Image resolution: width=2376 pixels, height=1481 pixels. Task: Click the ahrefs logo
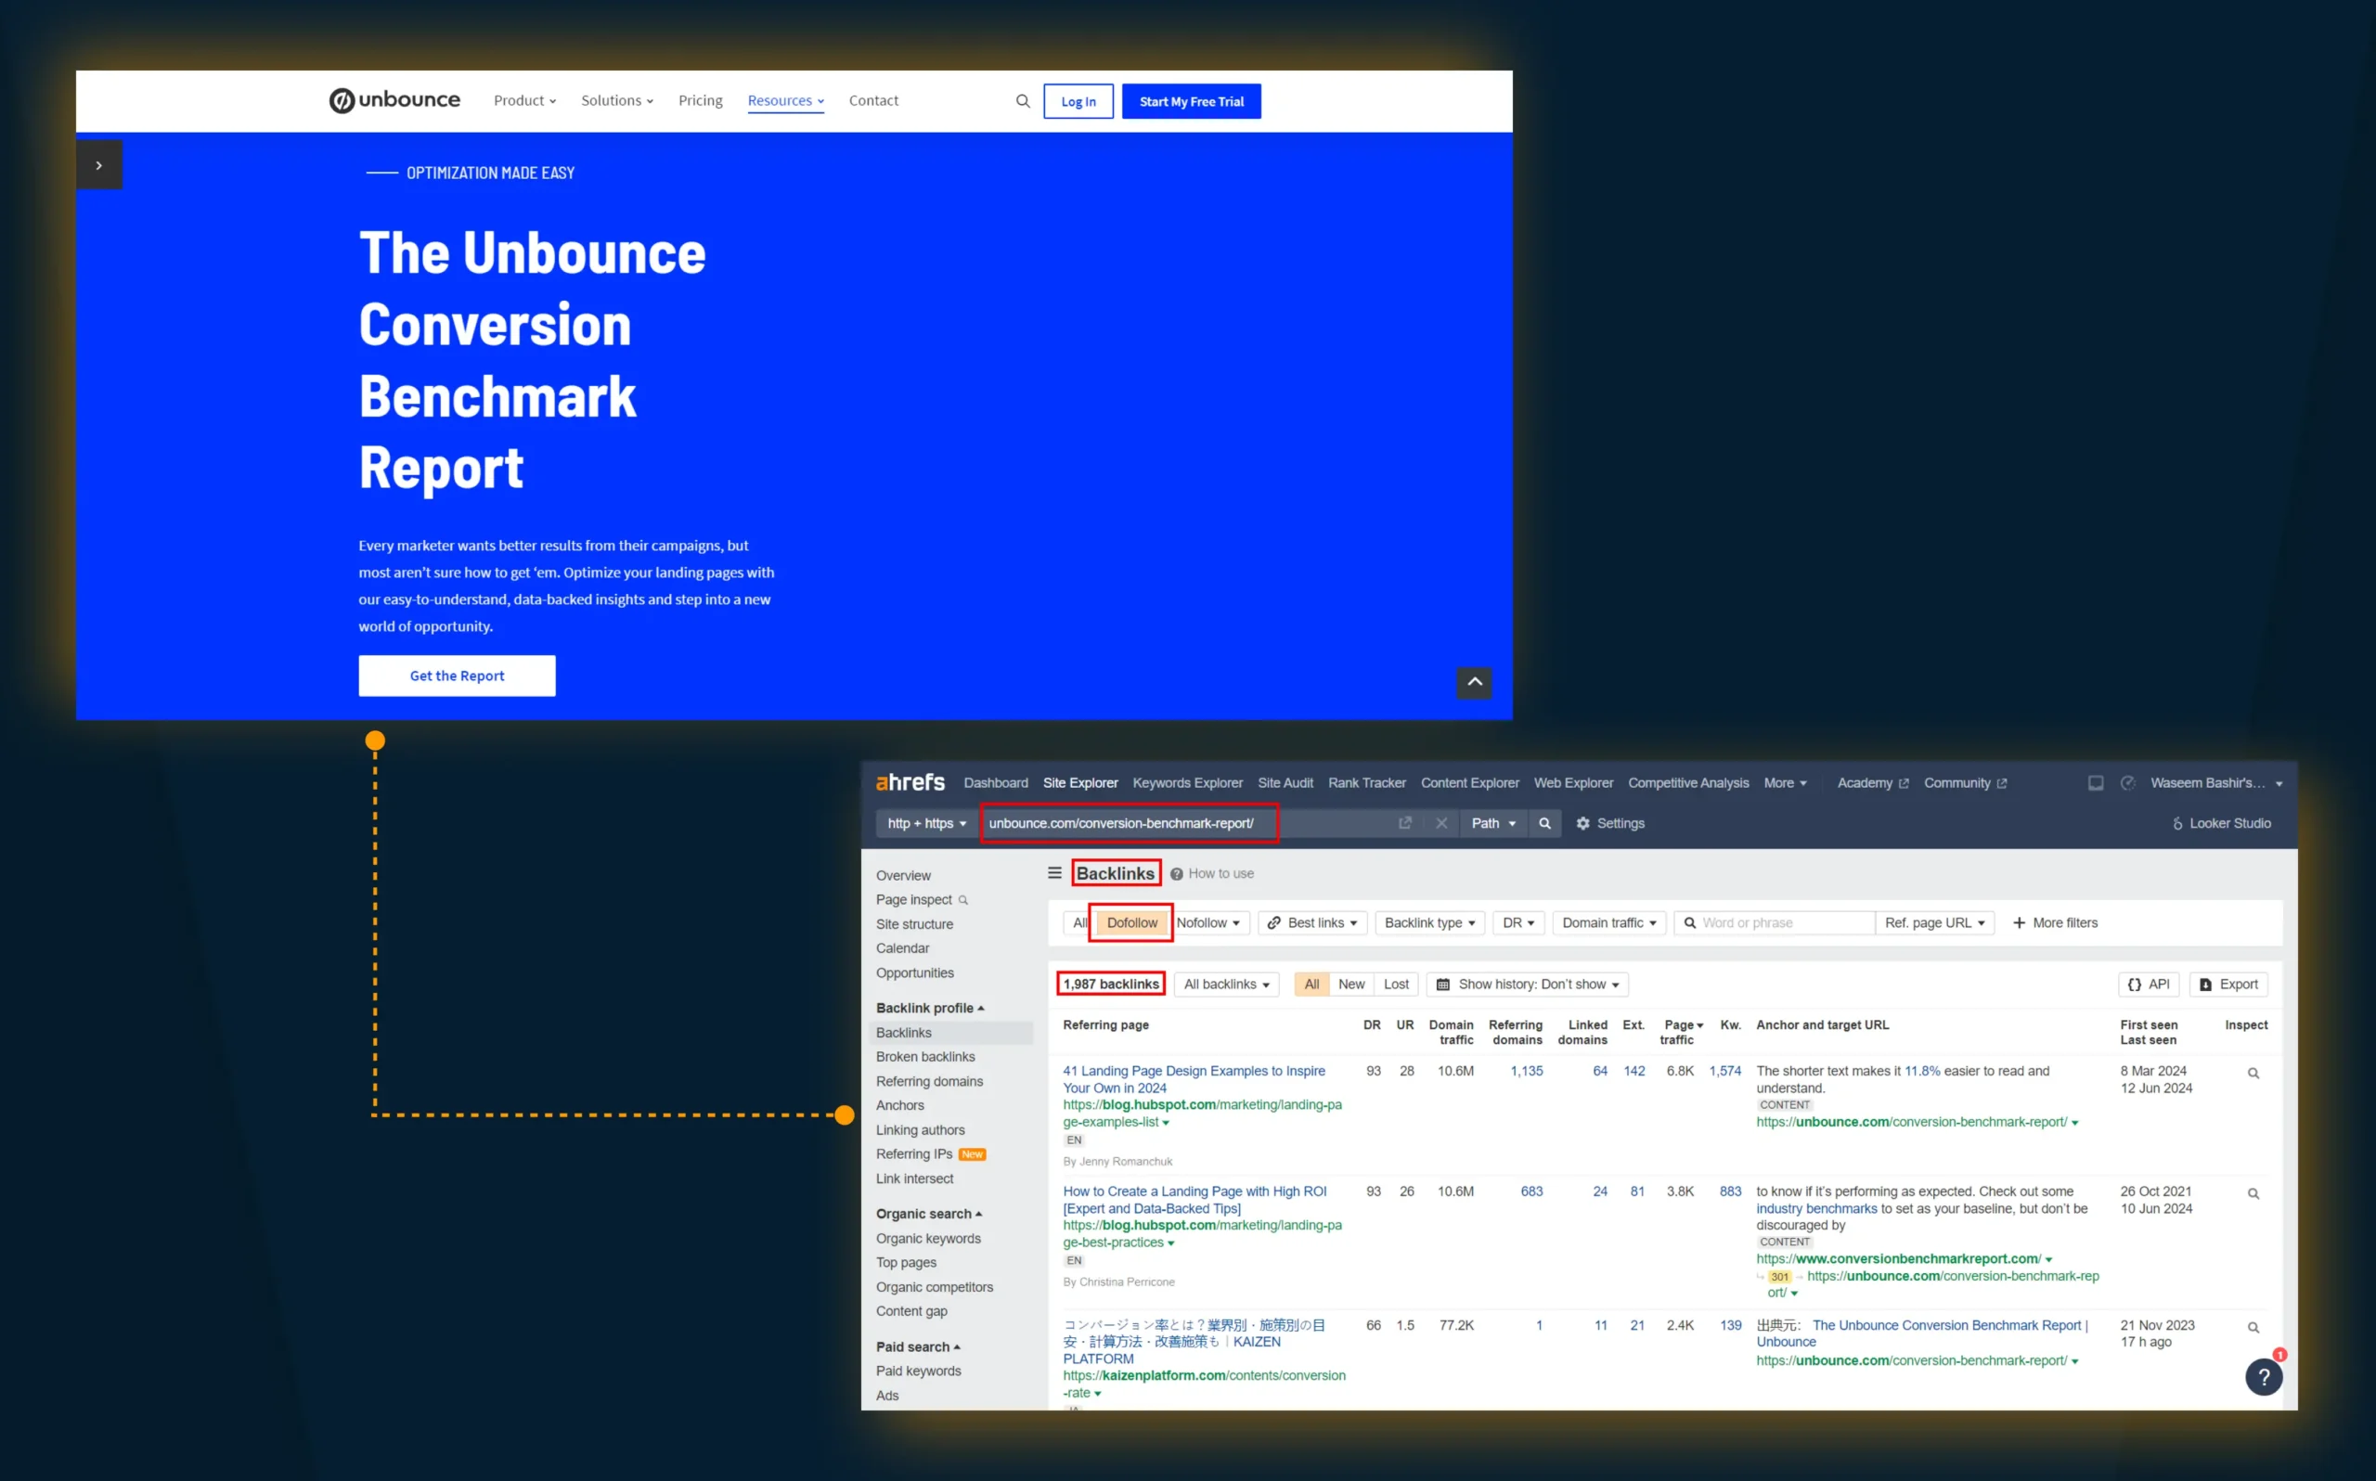click(x=910, y=781)
